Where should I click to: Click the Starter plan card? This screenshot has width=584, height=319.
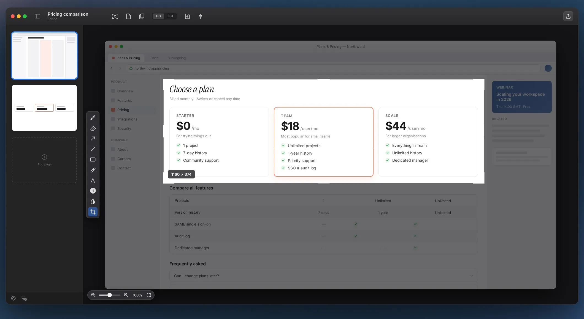[x=219, y=142]
